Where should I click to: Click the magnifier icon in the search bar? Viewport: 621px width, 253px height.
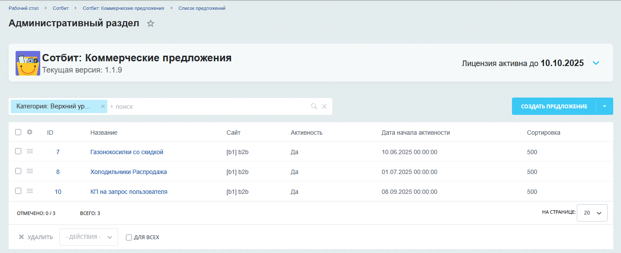coord(314,106)
